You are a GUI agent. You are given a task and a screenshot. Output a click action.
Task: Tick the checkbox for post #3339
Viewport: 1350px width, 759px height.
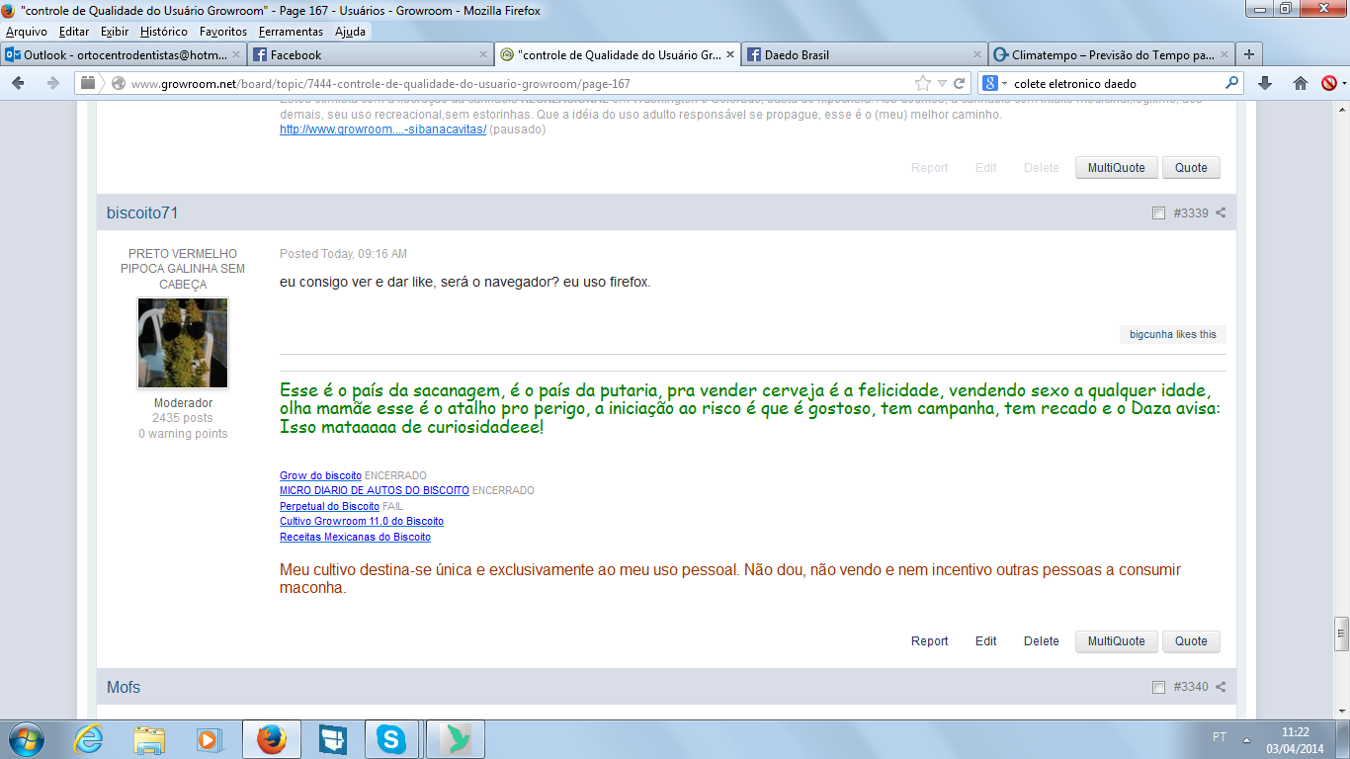(x=1158, y=213)
